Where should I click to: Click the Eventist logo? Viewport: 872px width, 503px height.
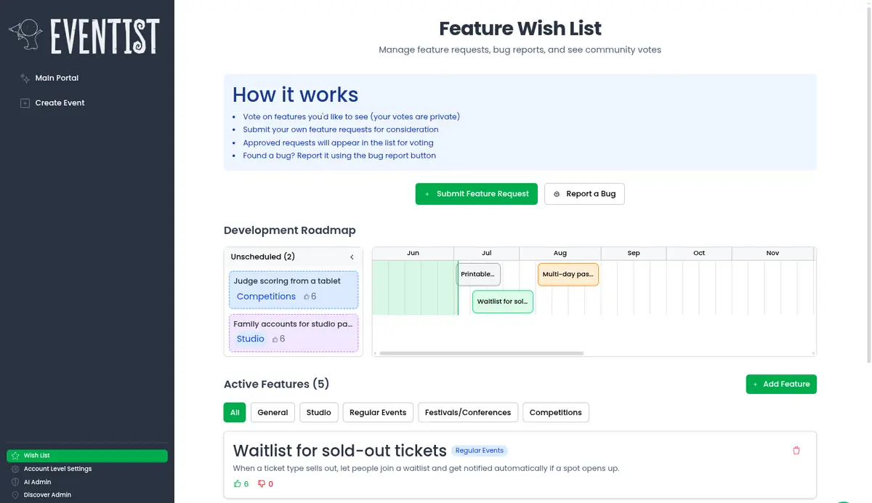tap(84, 34)
